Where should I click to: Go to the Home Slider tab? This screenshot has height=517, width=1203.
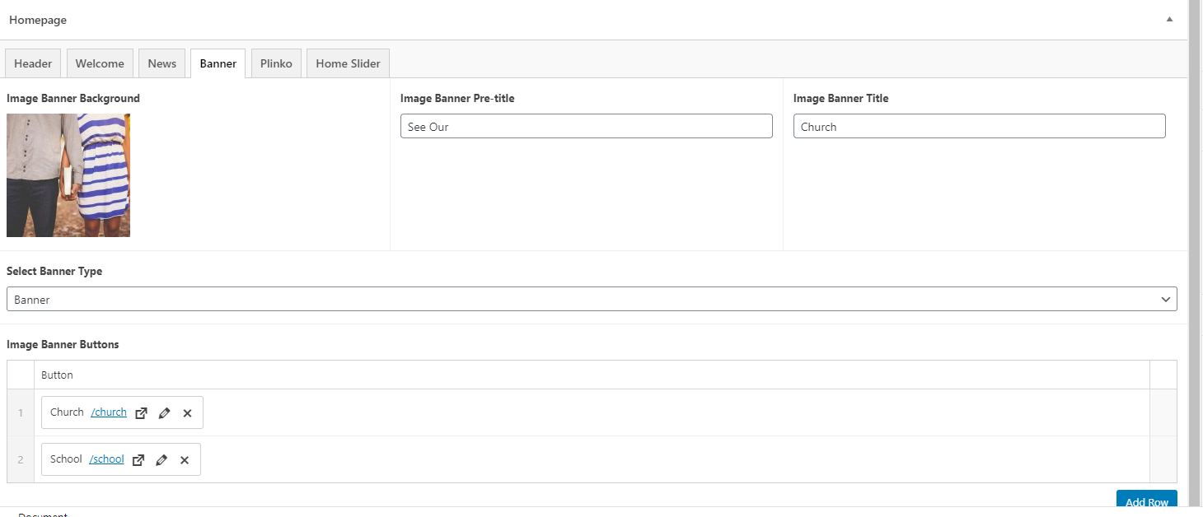(348, 63)
